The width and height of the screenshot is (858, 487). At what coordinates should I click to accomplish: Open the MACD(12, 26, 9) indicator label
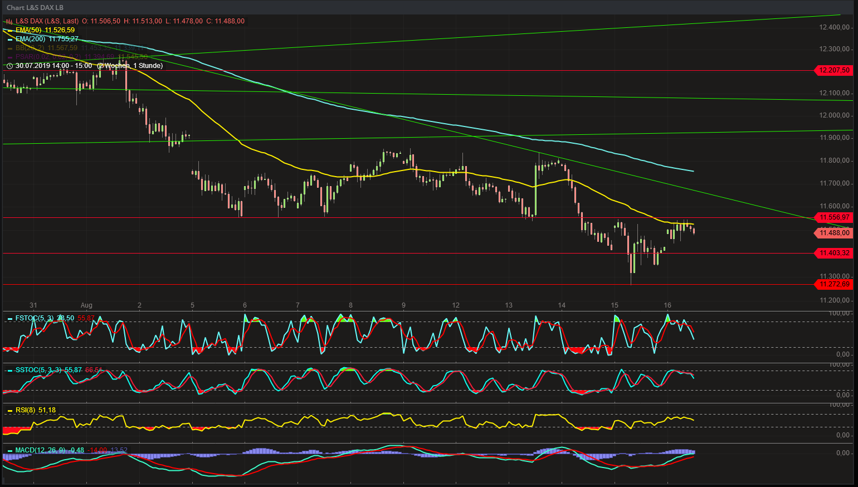40,450
